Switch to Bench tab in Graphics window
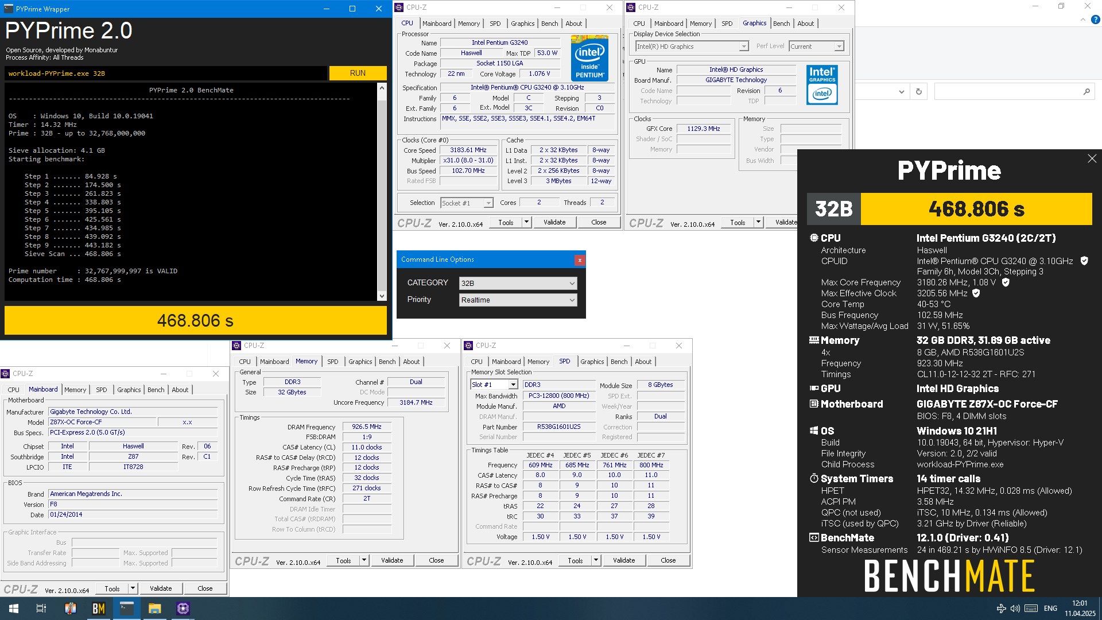 [x=782, y=24]
